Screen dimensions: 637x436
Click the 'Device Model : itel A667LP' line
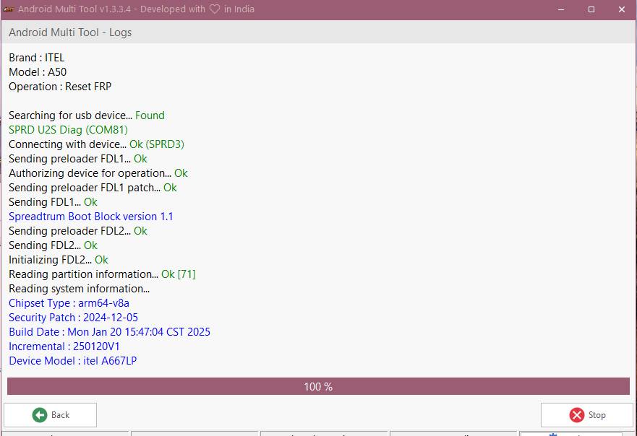73,361
